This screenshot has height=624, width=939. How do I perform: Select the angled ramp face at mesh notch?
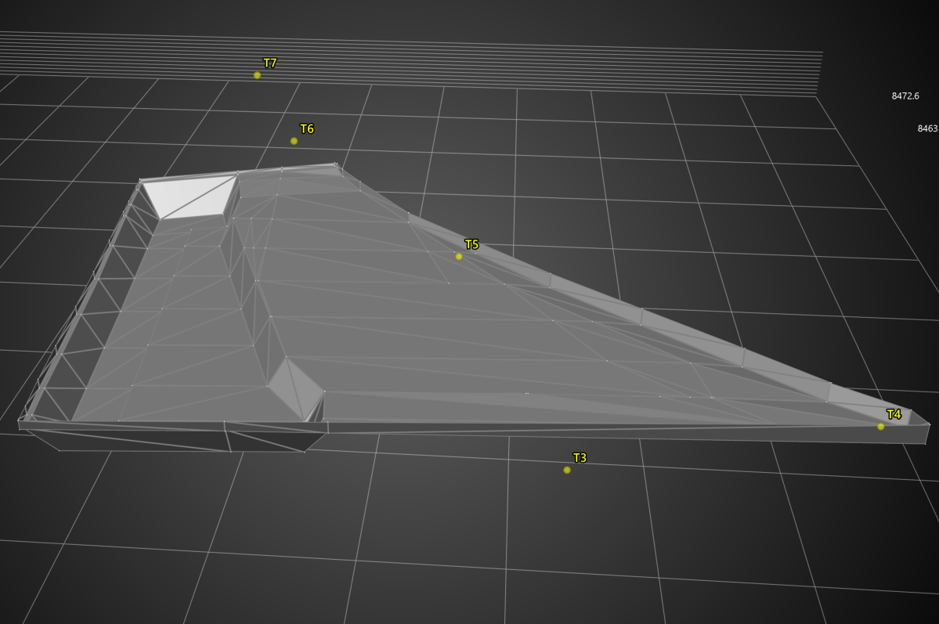(x=294, y=388)
